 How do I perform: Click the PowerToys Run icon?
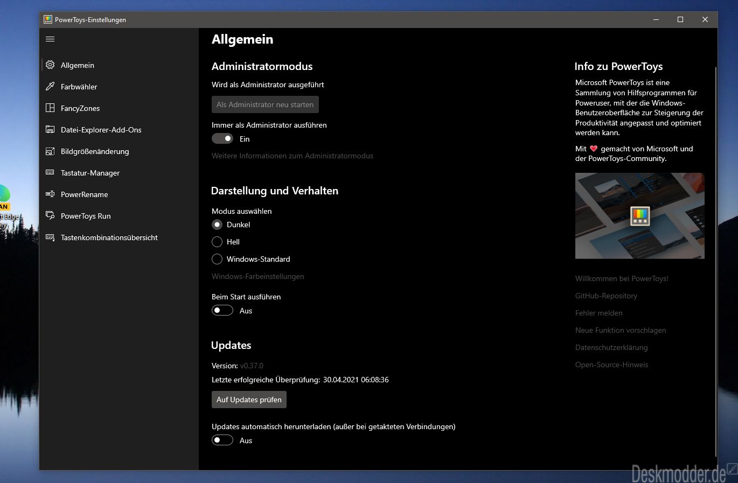[x=50, y=215]
